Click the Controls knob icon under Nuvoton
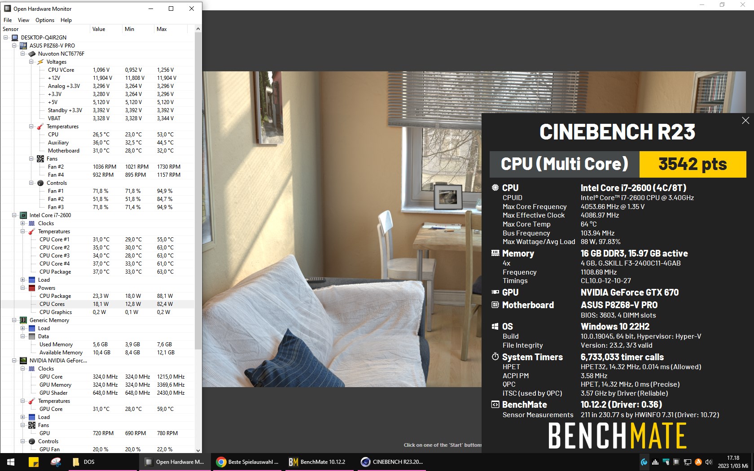Image resolution: width=754 pixels, height=471 pixels. click(40, 183)
